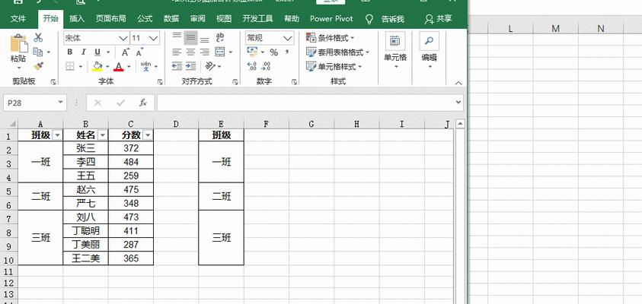Open Font settings dialog launcher
Screen dimensions: 642x304
tap(160, 82)
